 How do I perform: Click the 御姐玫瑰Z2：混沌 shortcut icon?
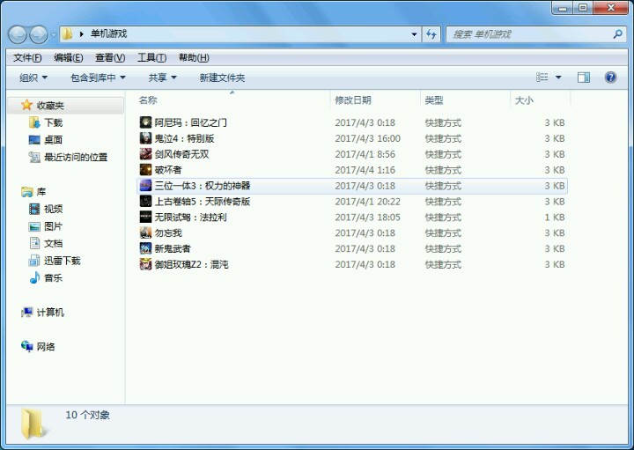point(146,264)
